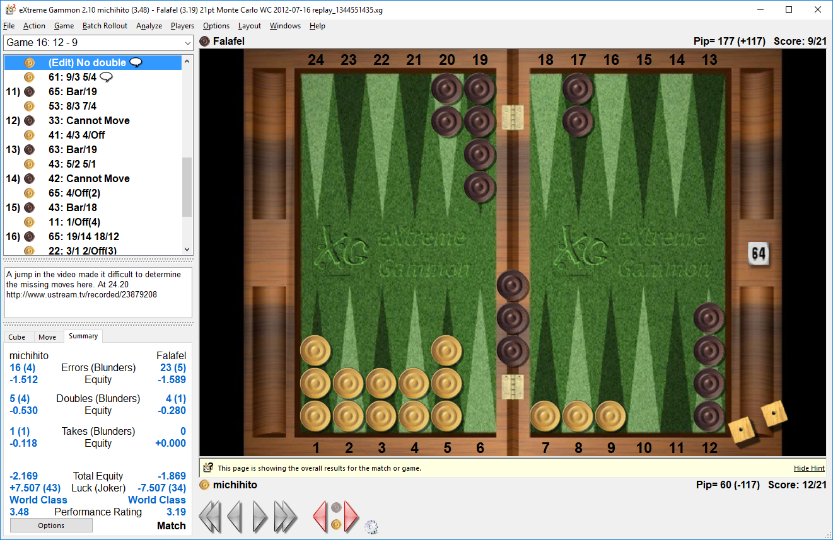The width and height of the screenshot is (833, 540).
Task: Advance one move with gray right arrow
Action: click(260, 517)
